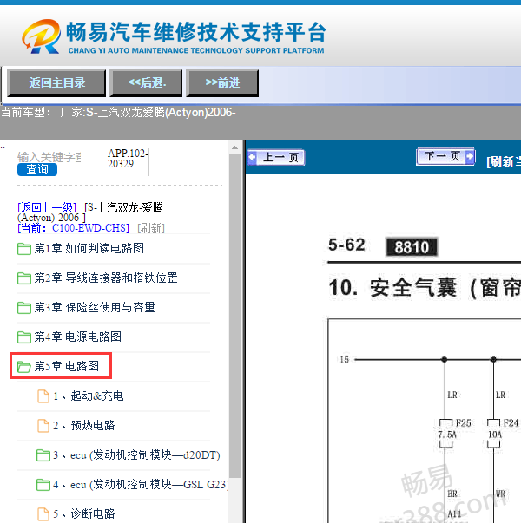Viewport: 521px width, 523px height.
Task: Go forward with the >>前进 button
Action: pyautogui.click(x=222, y=82)
